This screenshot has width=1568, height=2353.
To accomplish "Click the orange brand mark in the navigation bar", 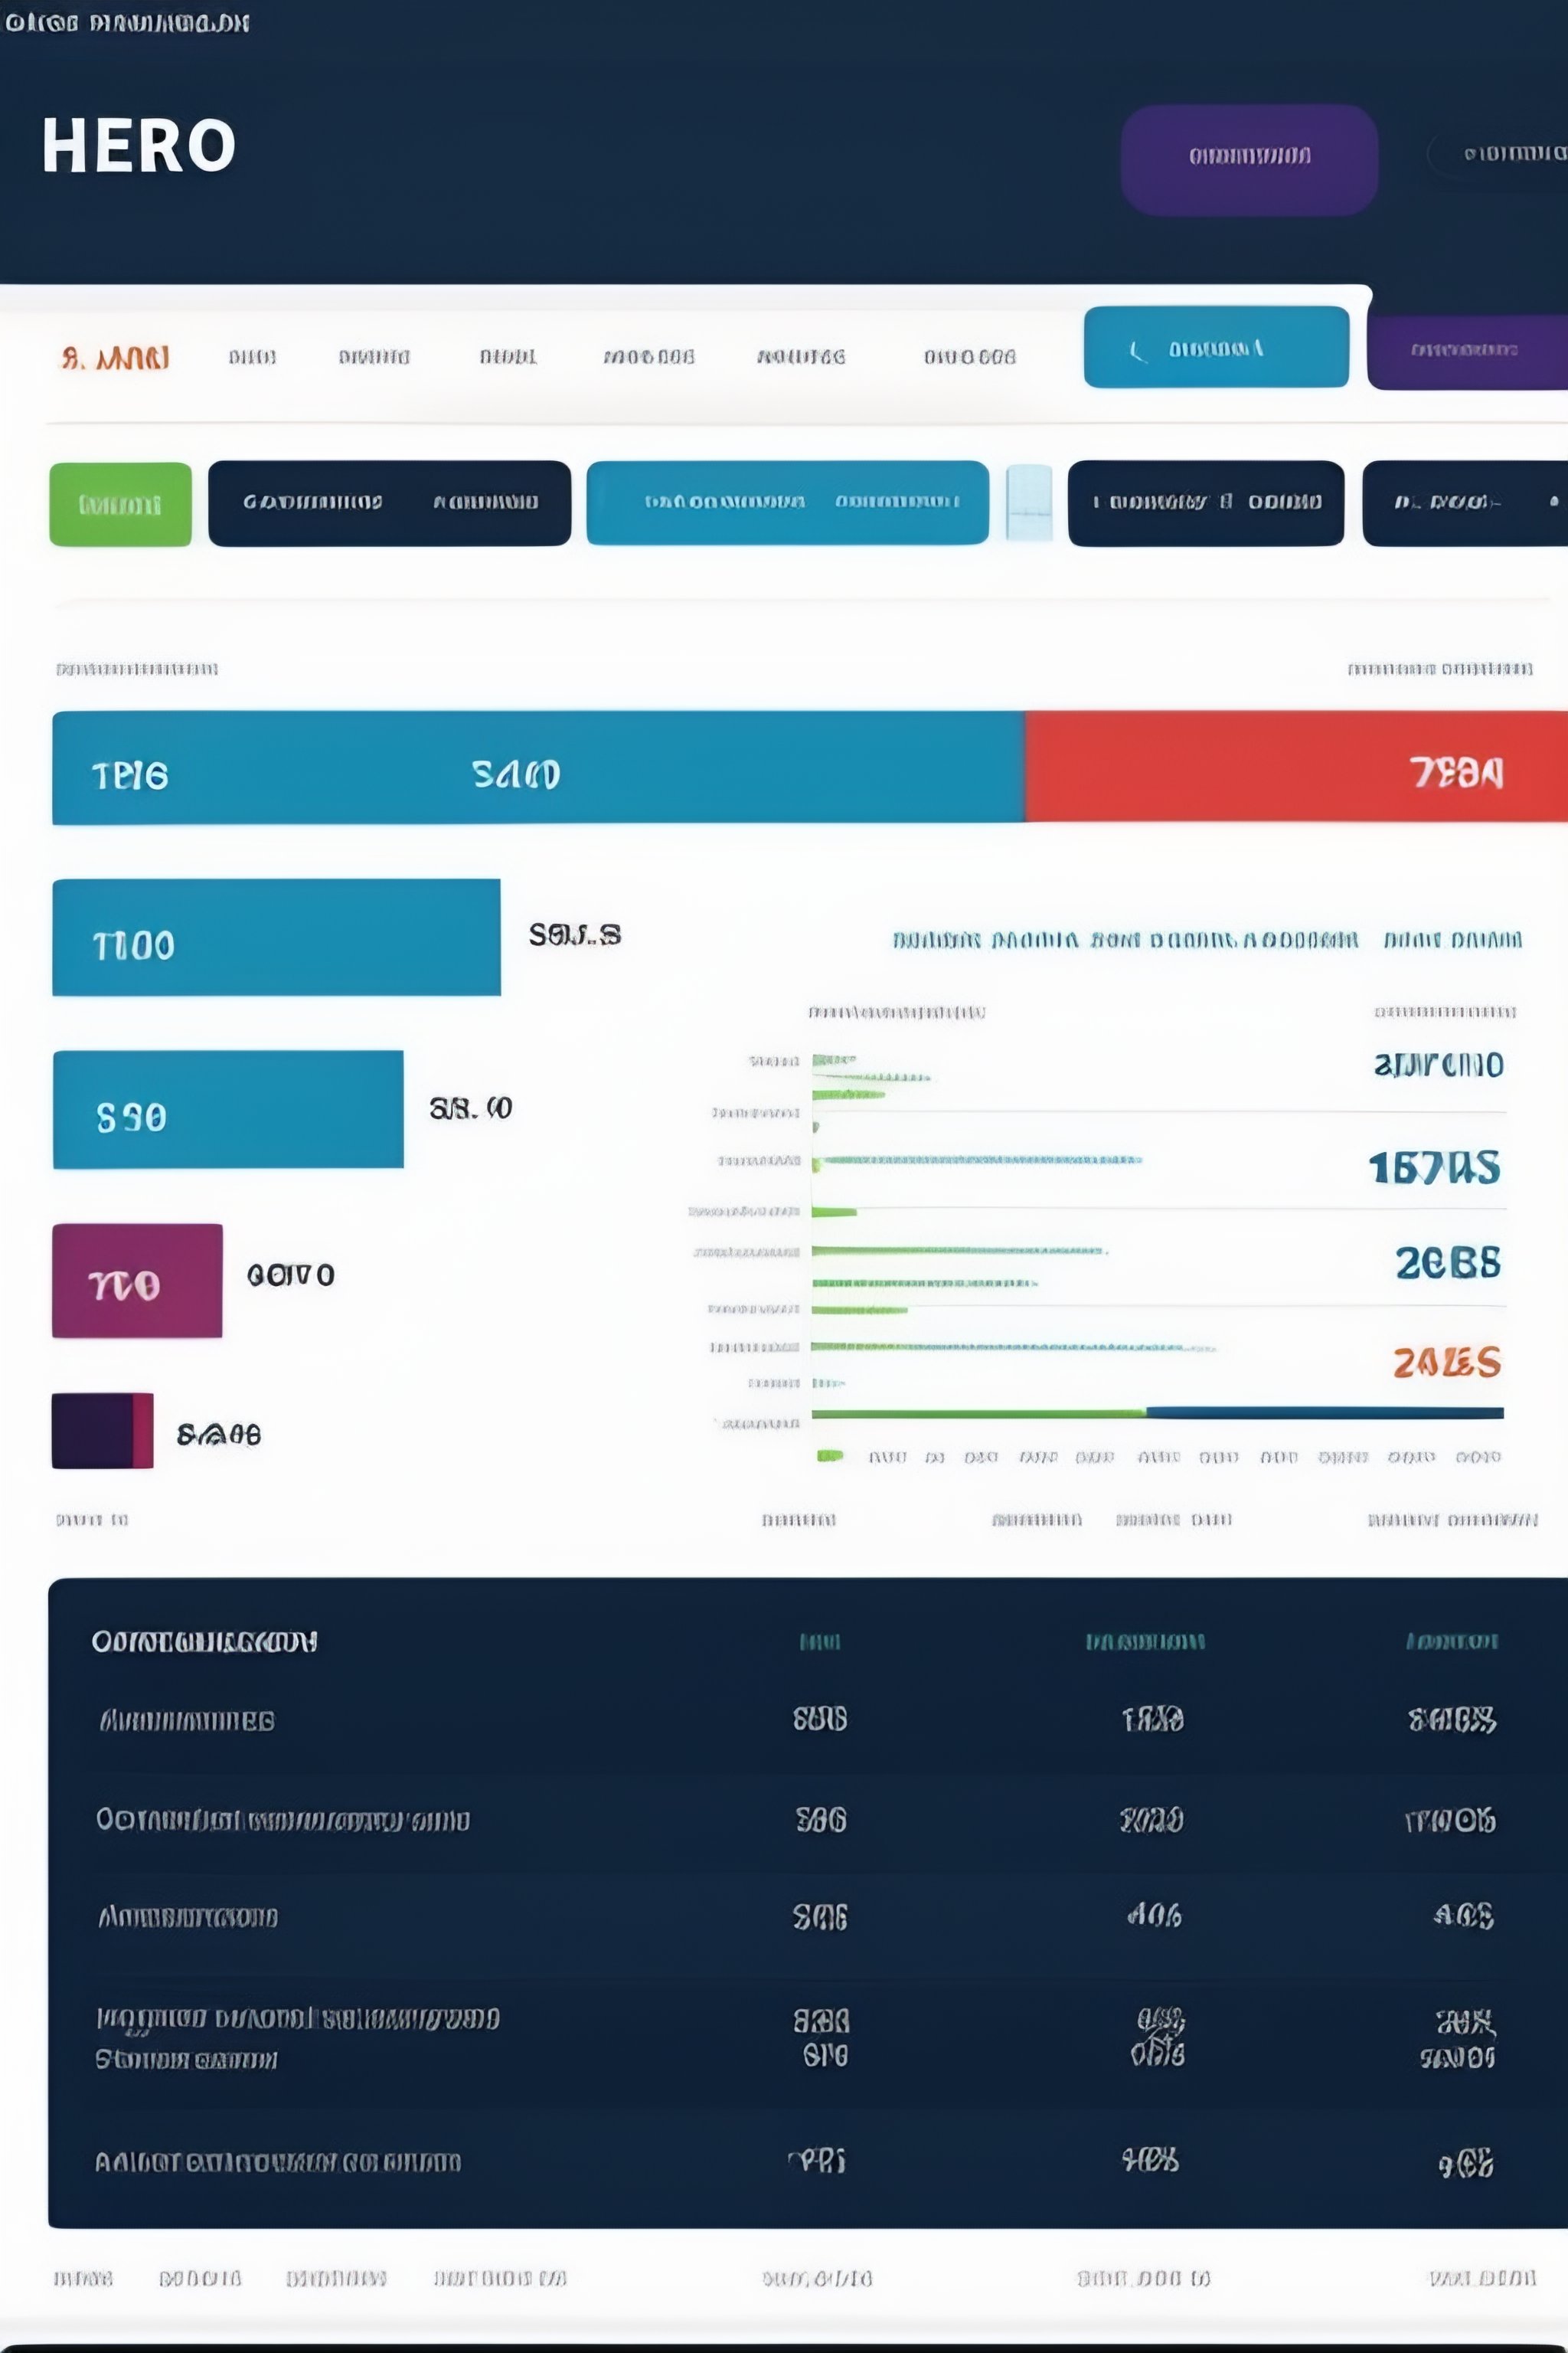I will pos(113,356).
